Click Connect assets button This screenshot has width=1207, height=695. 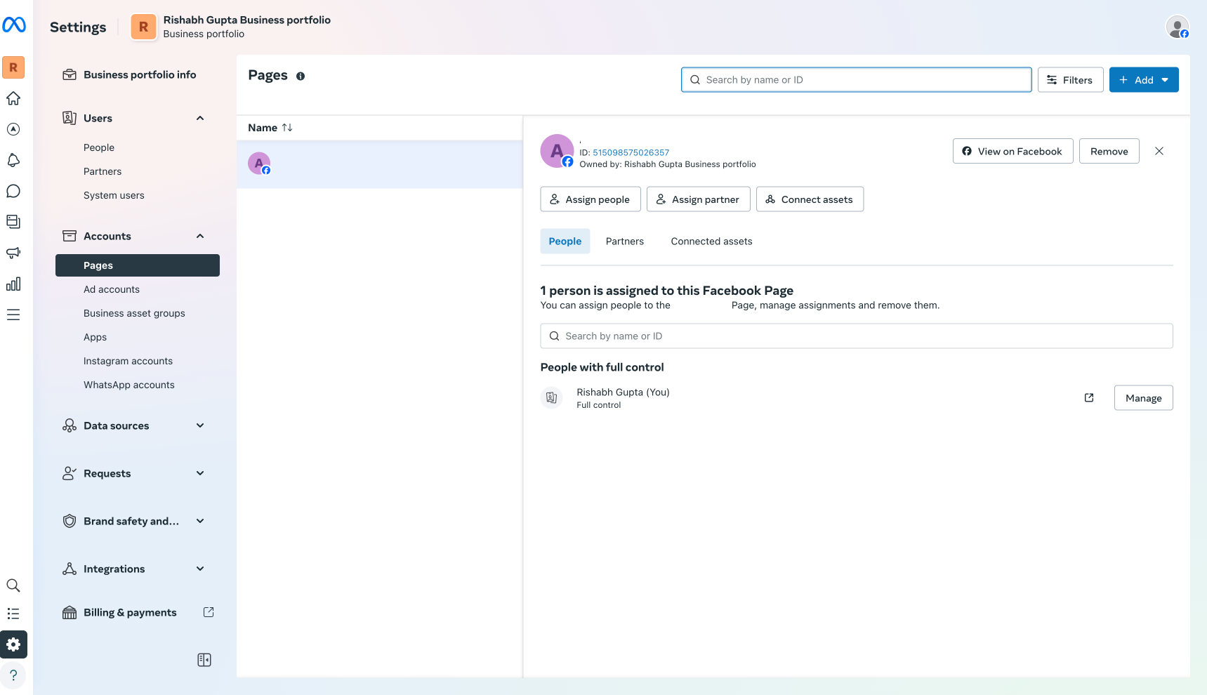(810, 199)
